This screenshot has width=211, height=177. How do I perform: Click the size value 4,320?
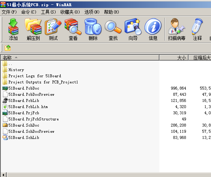(x=180, y=107)
